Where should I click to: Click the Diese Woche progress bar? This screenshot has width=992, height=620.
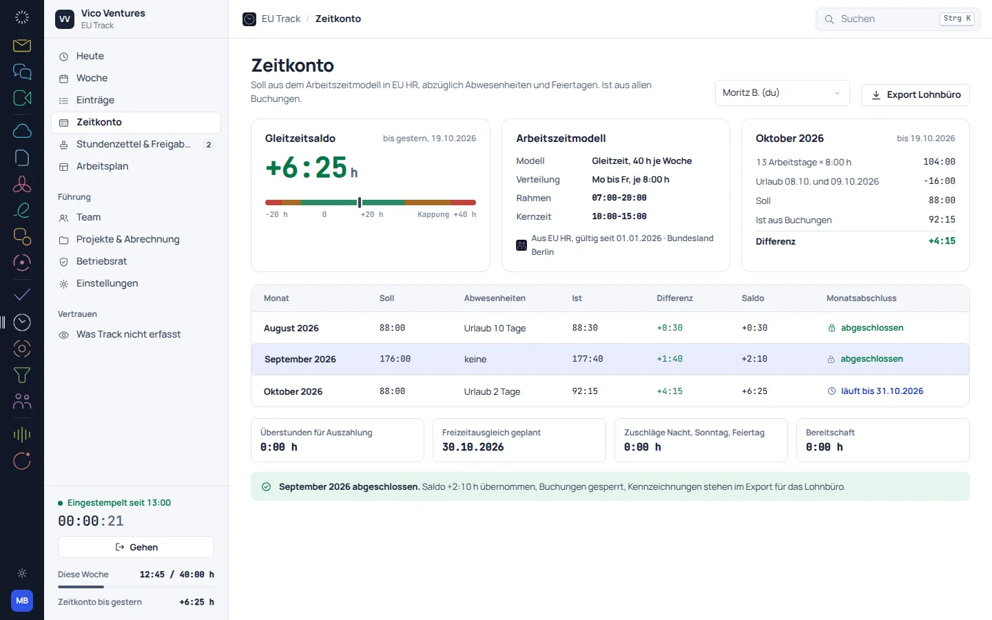pos(136,587)
